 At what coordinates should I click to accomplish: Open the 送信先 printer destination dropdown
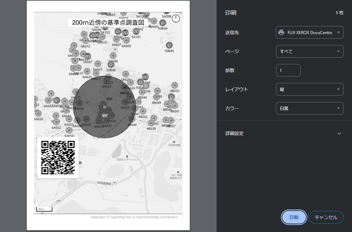[x=309, y=33]
